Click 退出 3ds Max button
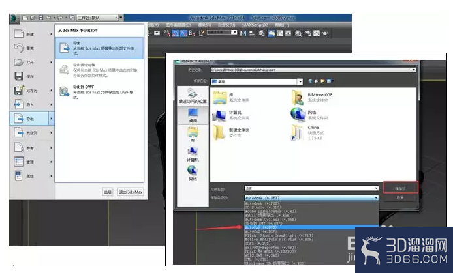The image size is (453, 273). (x=131, y=192)
